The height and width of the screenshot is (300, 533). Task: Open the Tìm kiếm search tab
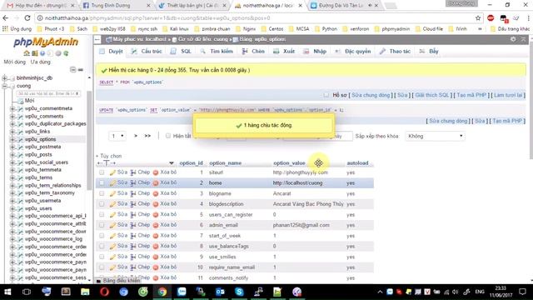217,52
